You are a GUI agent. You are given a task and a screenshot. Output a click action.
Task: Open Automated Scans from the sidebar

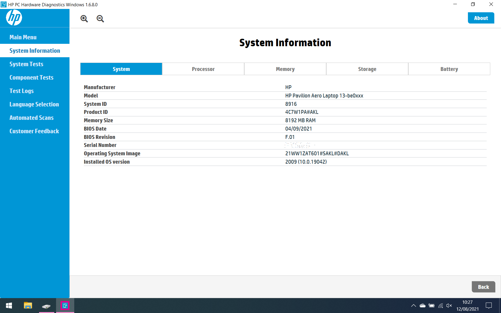[35, 118]
